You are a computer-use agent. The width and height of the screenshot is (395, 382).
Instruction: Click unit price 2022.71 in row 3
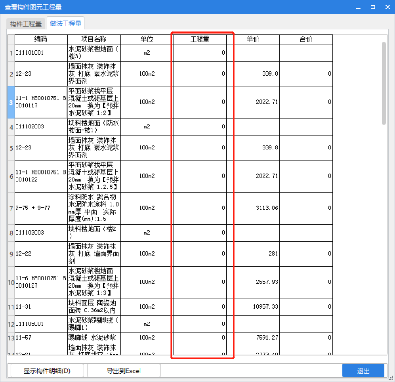pos(253,102)
